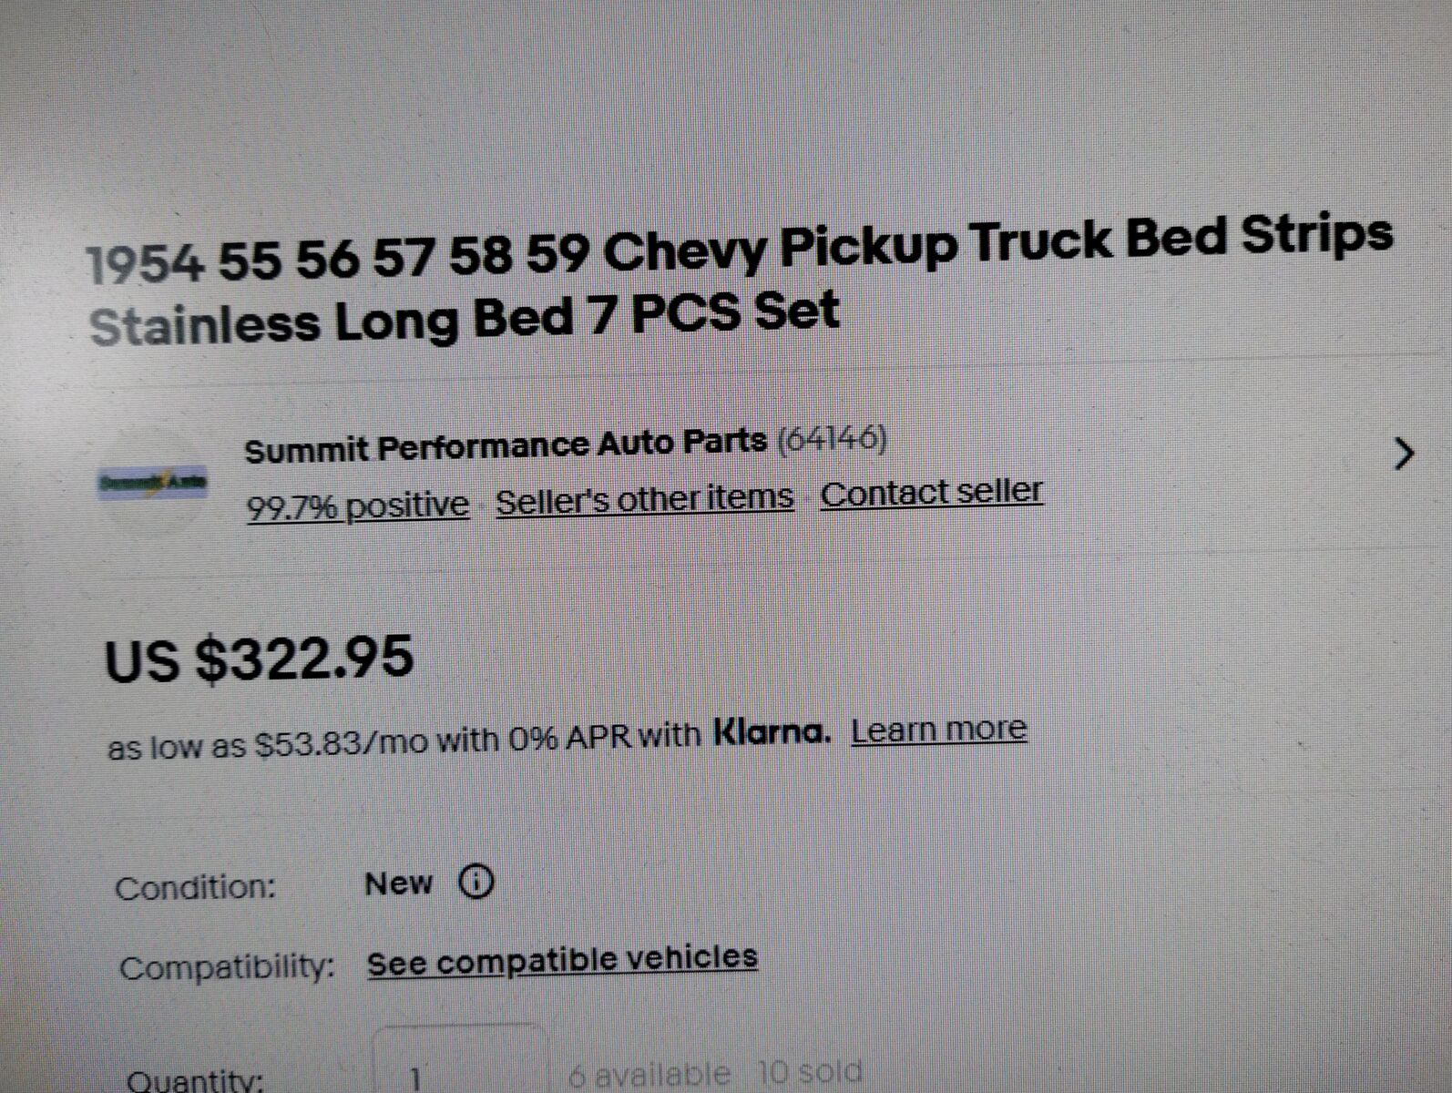The height and width of the screenshot is (1093, 1452).
Task: Click the Summit Auto seller logo
Action: click(152, 482)
